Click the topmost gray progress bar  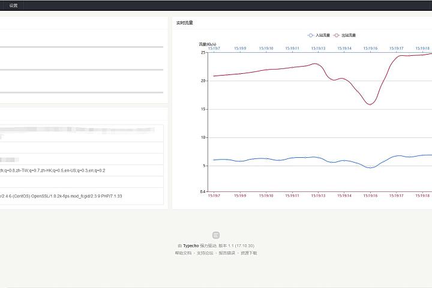[x=82, y=47]
